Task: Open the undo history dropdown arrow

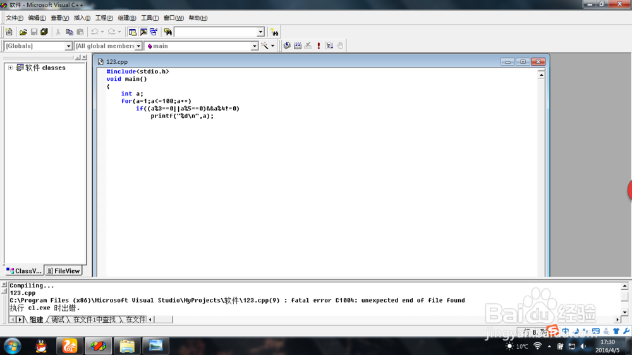Action: (x=102, y=32)
